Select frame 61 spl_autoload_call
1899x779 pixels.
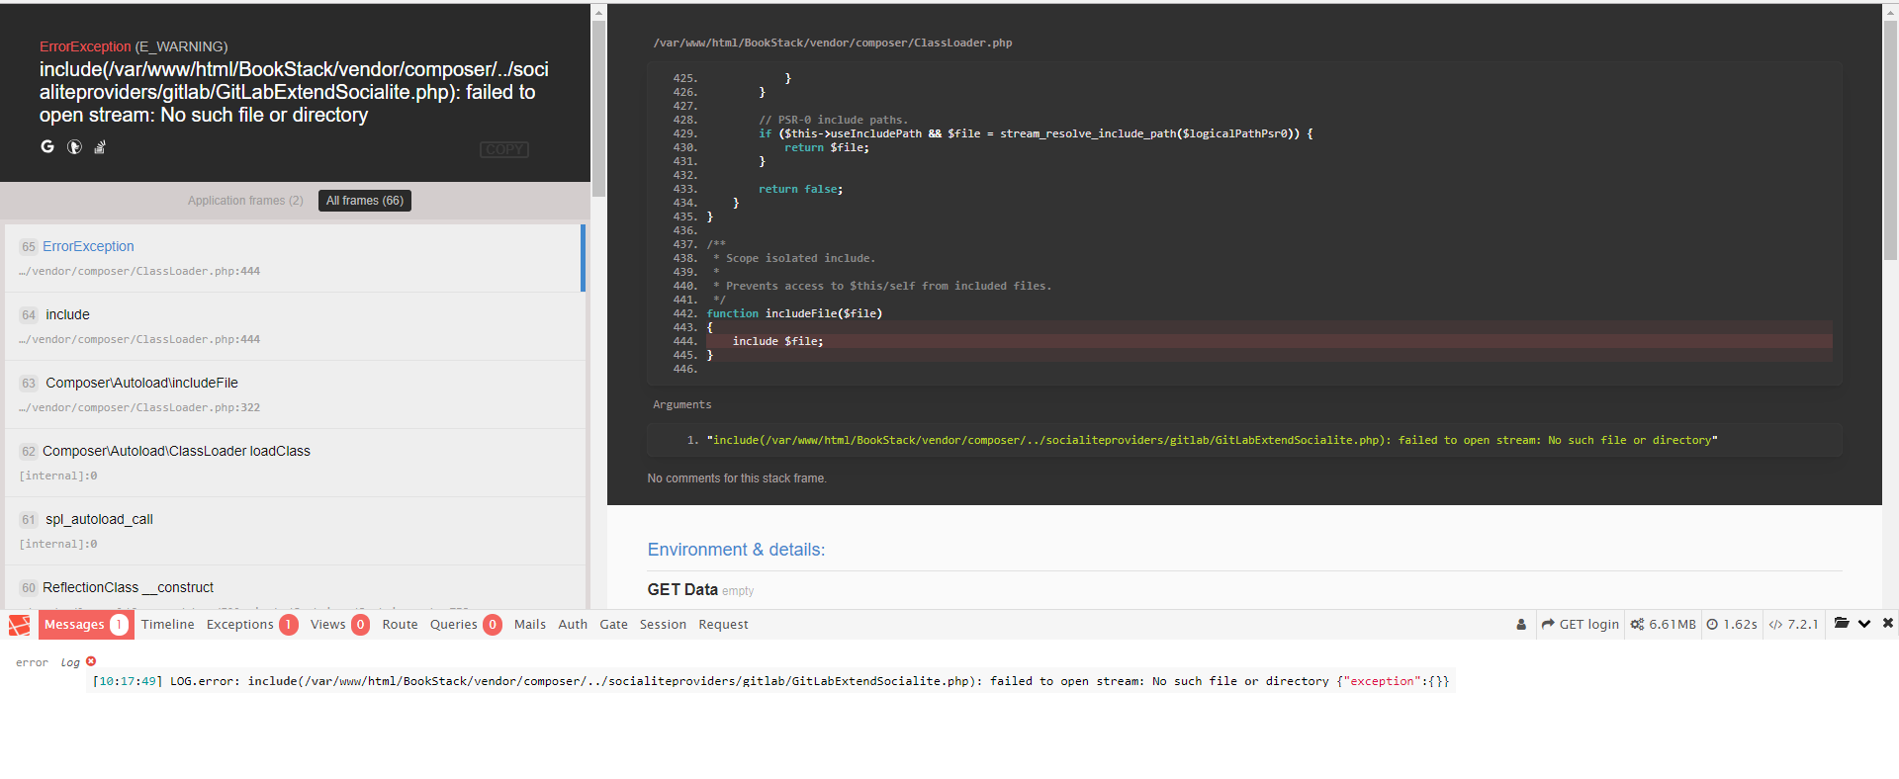293,531
